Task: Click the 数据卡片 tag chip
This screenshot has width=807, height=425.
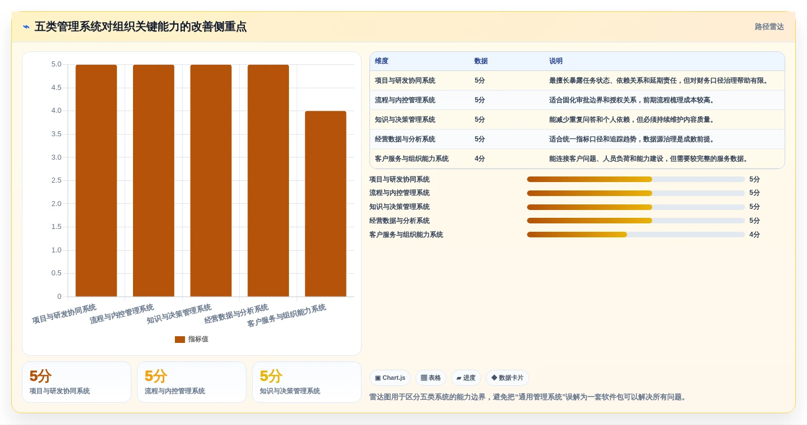Action: [x=507, y=378]
